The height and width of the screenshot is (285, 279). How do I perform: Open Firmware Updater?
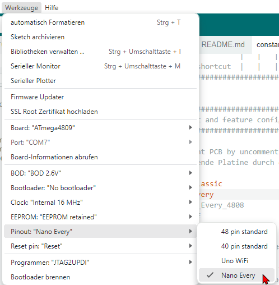coord(100,97)
